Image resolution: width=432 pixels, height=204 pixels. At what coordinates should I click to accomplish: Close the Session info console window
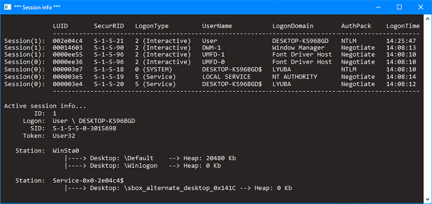(x=421, y=7)
